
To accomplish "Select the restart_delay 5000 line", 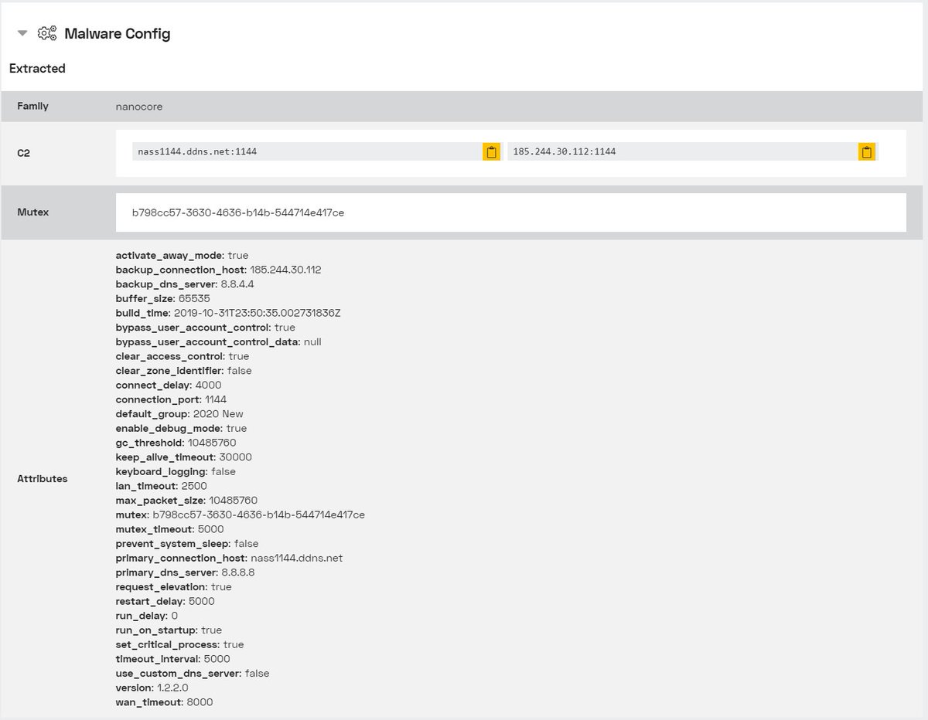I will pos(165,601).
